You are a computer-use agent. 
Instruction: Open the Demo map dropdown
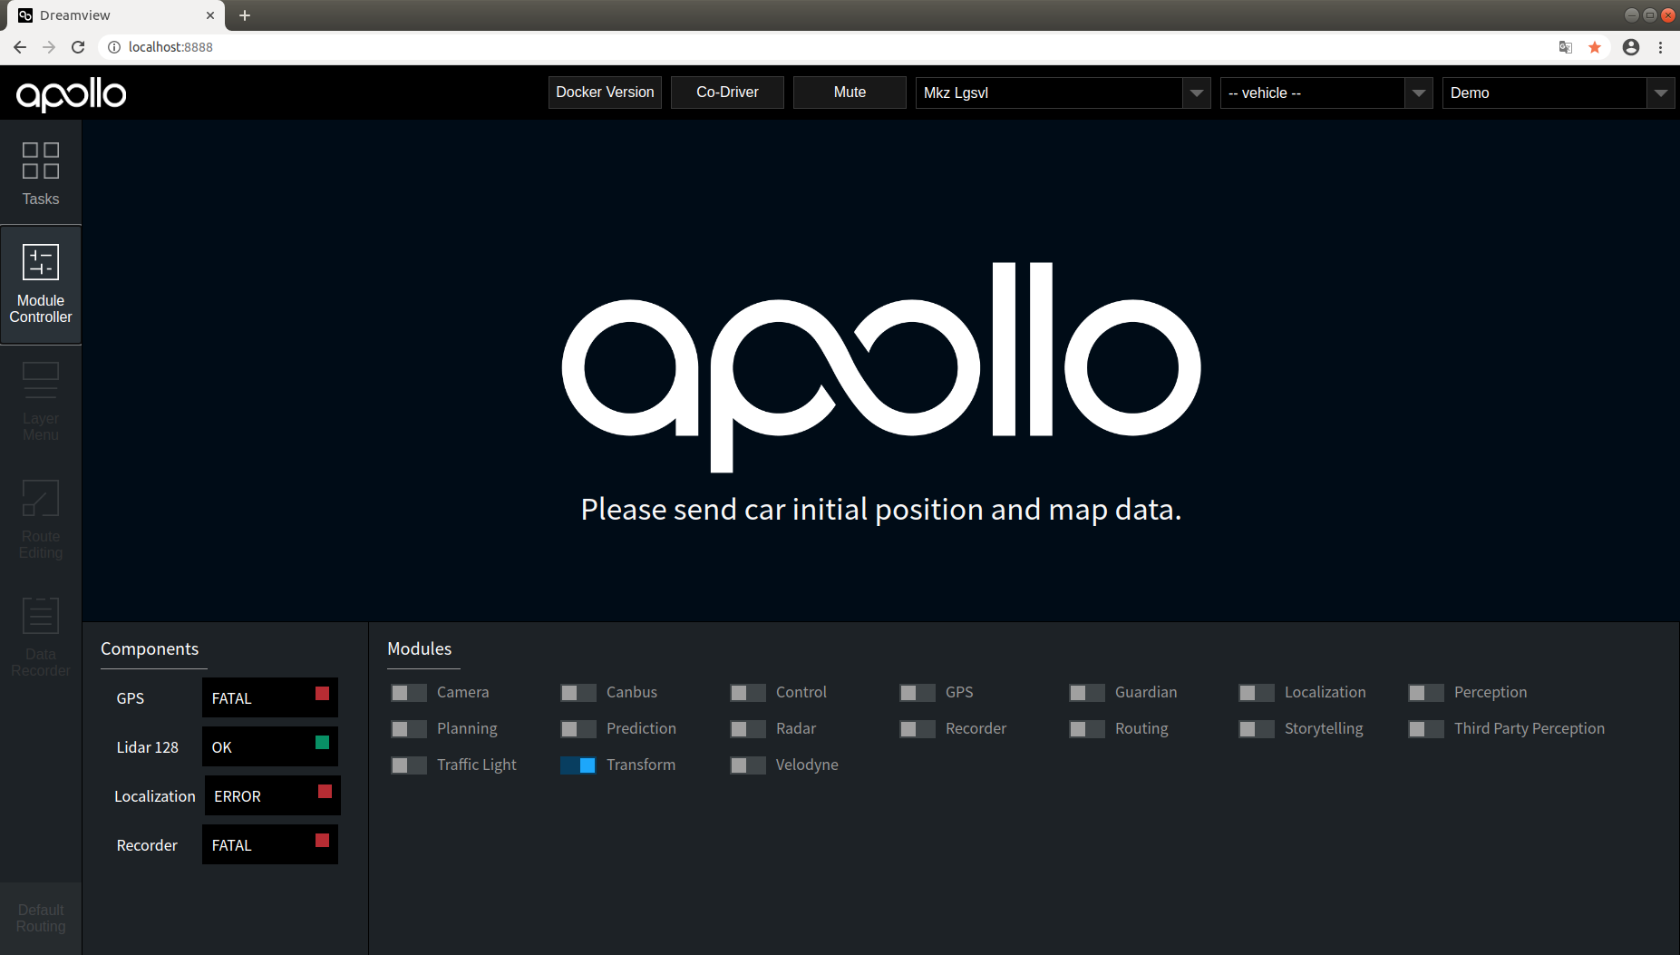1558,93
